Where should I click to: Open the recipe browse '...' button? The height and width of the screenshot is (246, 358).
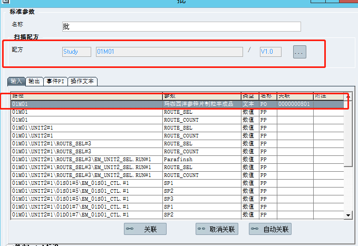click(x=299, y=52)
